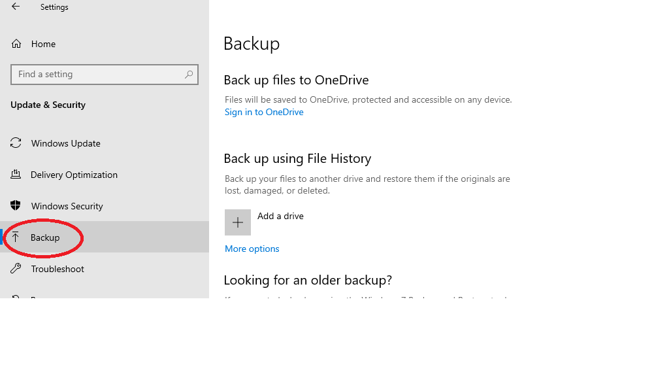
Task: Open the Troubleshoot page
Action: 105,269
